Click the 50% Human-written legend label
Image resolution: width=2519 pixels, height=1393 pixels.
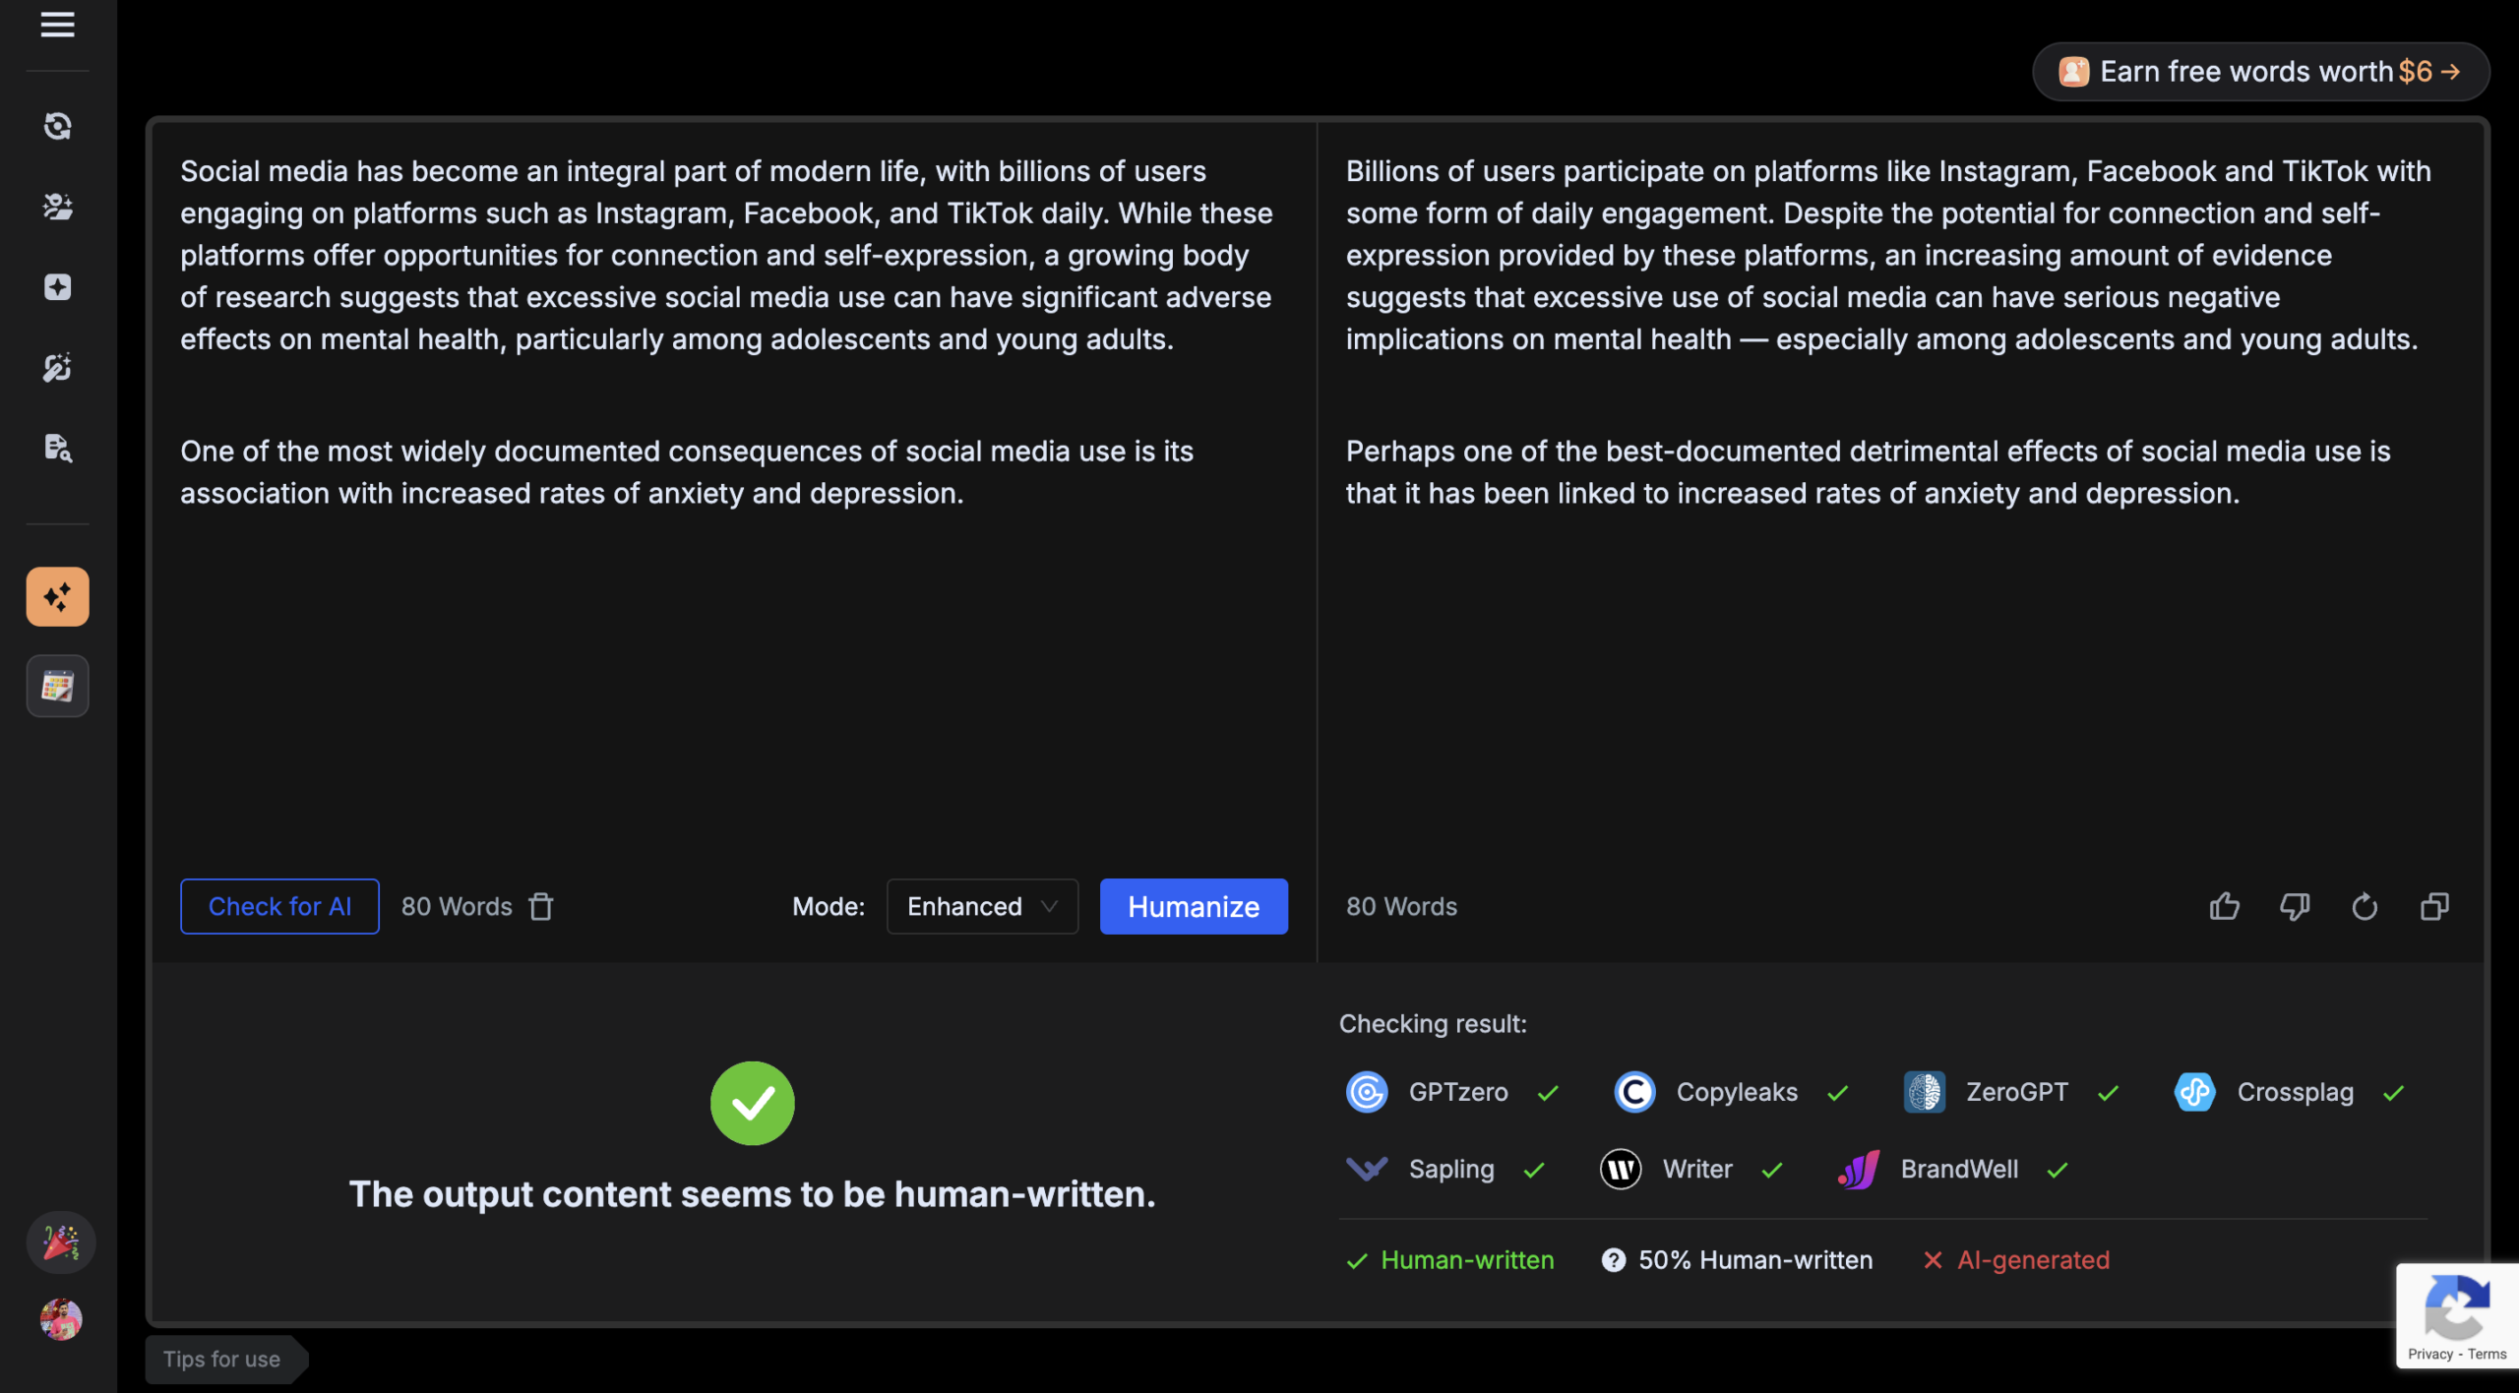click(x=1755, y=1260)
